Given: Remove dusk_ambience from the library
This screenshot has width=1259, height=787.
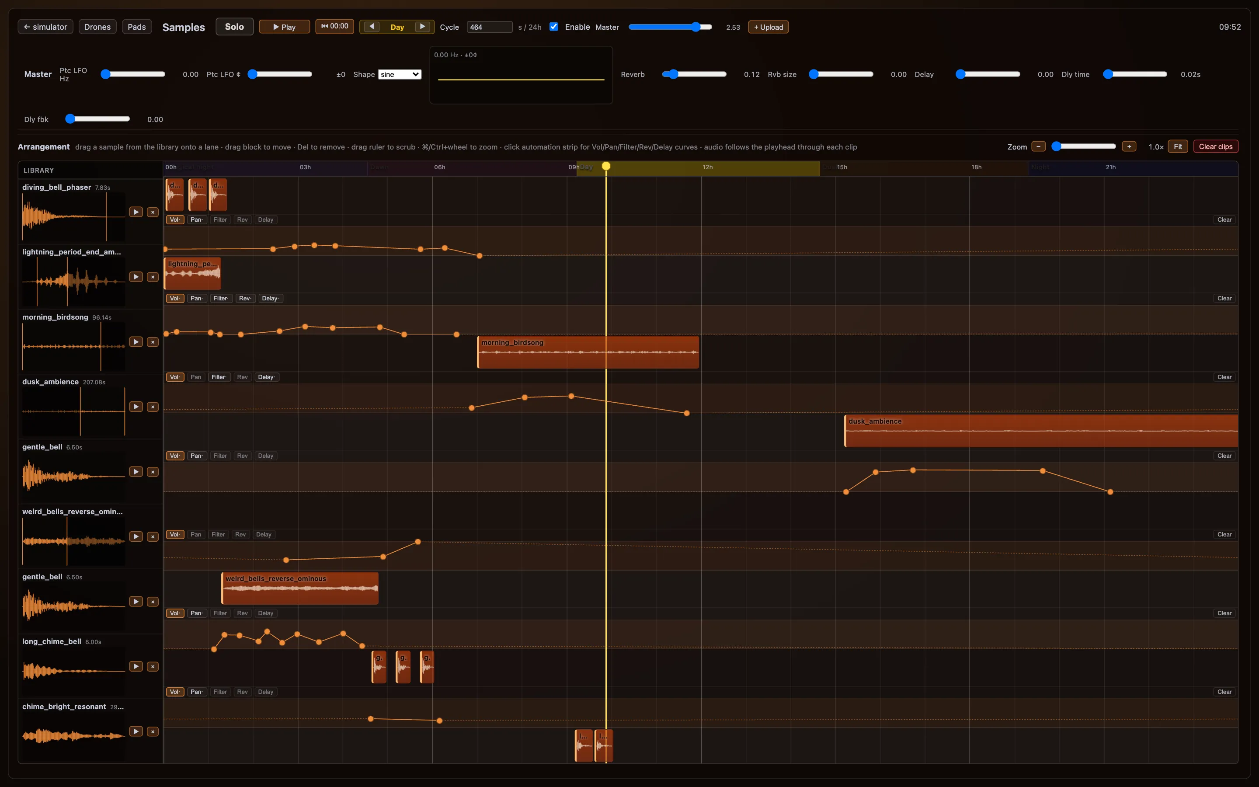Looking at the screenshot, I should click(153, 407).
